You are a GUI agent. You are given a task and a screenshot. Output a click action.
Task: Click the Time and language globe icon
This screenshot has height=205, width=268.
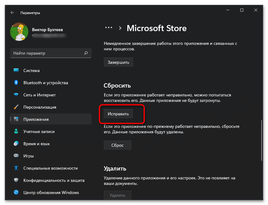[x=16, y=144]
